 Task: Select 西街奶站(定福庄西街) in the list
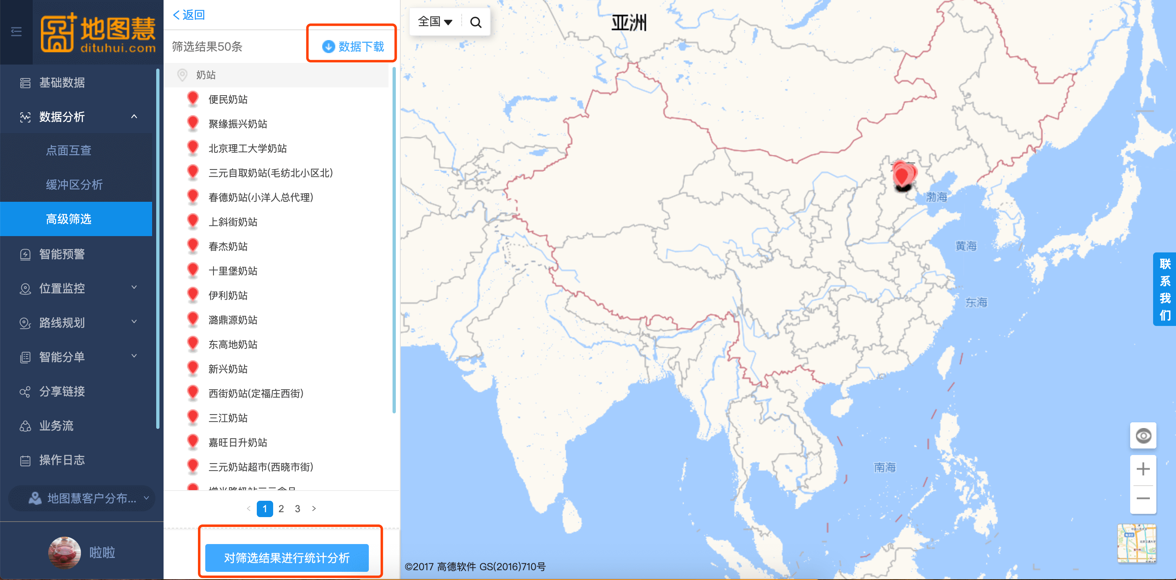pyautogui.click(x=256, y=393)
